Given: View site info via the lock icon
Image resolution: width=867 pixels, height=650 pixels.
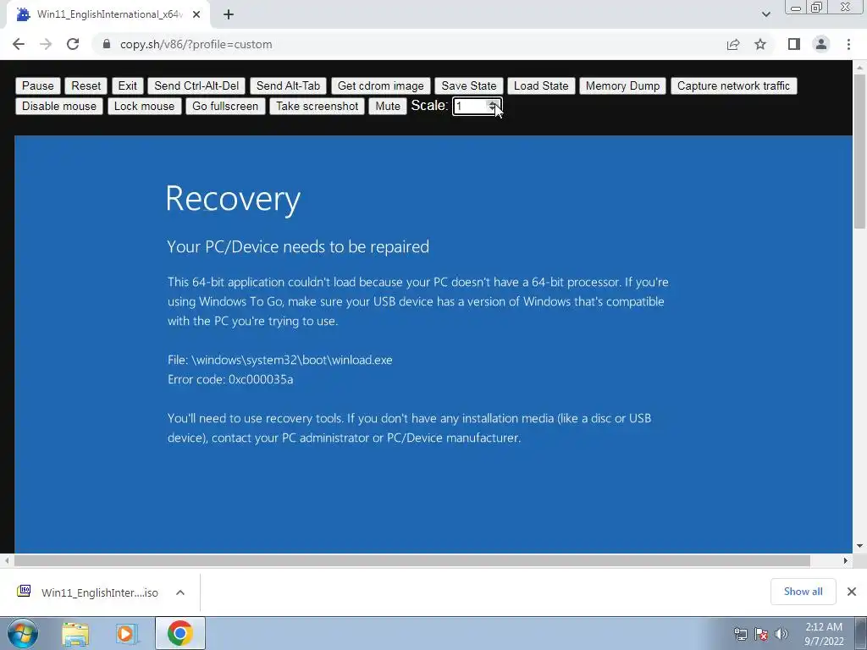Looking at the screenshot, I should click(107, 44).
